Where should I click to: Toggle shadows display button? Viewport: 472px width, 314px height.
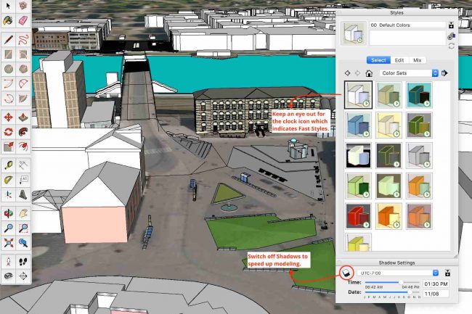(346, 273)
